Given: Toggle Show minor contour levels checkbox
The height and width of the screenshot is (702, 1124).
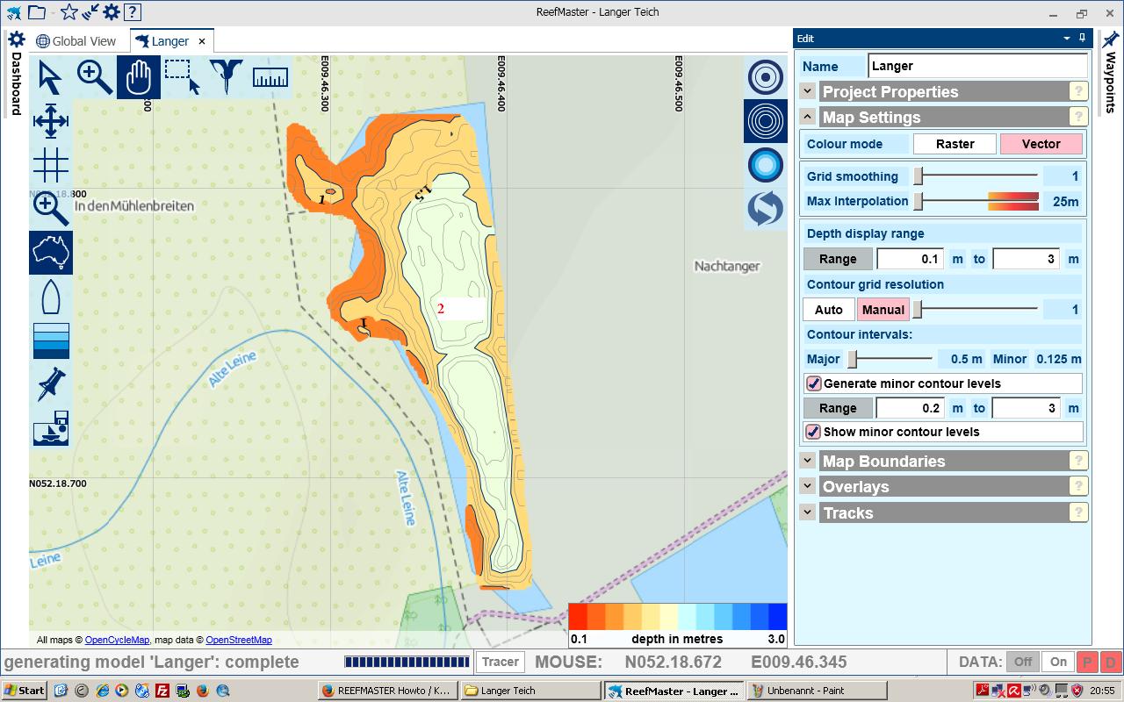Looking at the screenshot, I should point(814,432).
